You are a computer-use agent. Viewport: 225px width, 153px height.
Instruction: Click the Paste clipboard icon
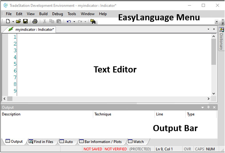59,21
